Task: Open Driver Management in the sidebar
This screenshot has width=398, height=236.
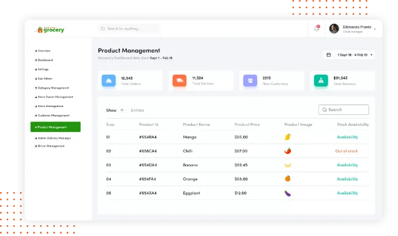Action: point(50,146)
